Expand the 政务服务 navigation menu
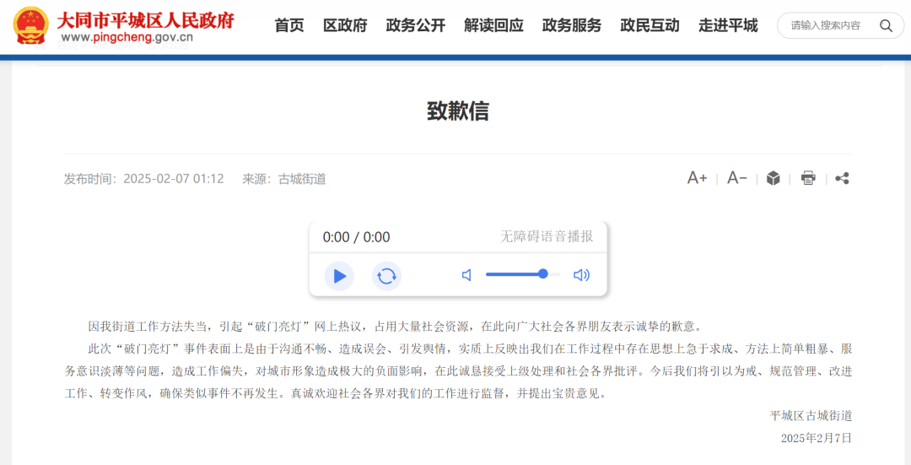This screenshot has width=911, height=465. [x=572, y=25]
